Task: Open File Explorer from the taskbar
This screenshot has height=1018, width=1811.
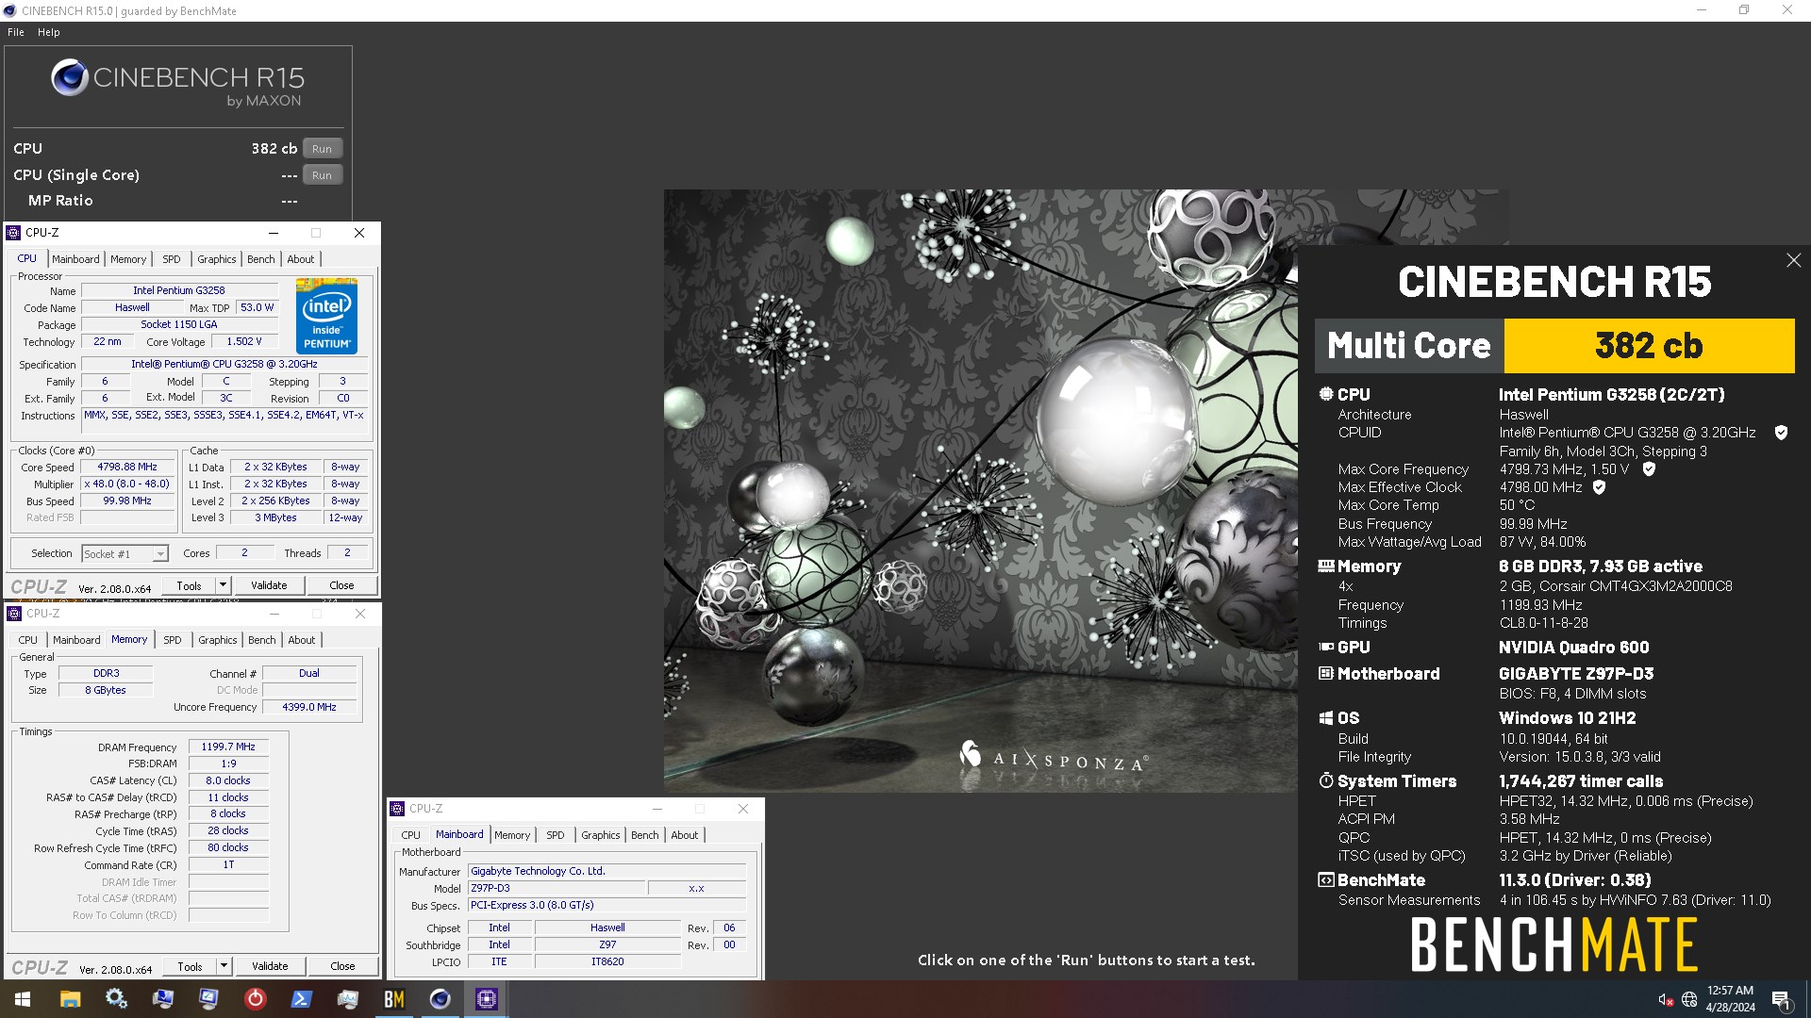Action: pyautogui.click(x=70, y=999)
